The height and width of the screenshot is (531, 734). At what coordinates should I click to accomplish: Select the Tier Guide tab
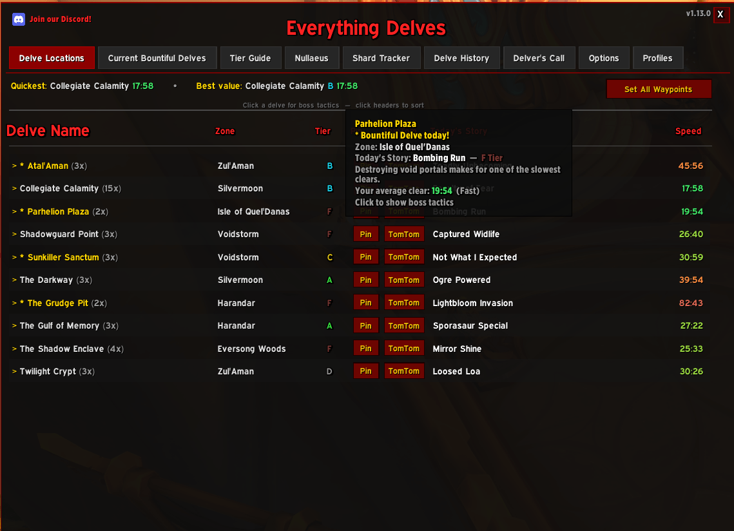[x=250, y=58]
